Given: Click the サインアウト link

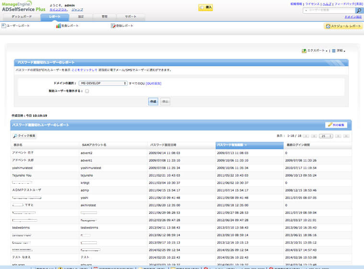Looking at the screenshot, I should [x=59, y=10].
